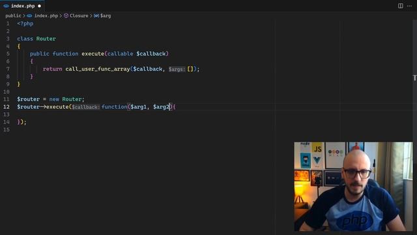Click line number 15 in the gutter
This screenshot has width=417, height=235.
pyautogui.click(x=7, y=129)
